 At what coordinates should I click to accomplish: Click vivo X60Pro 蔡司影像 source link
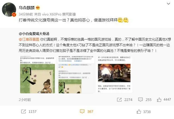59,14
